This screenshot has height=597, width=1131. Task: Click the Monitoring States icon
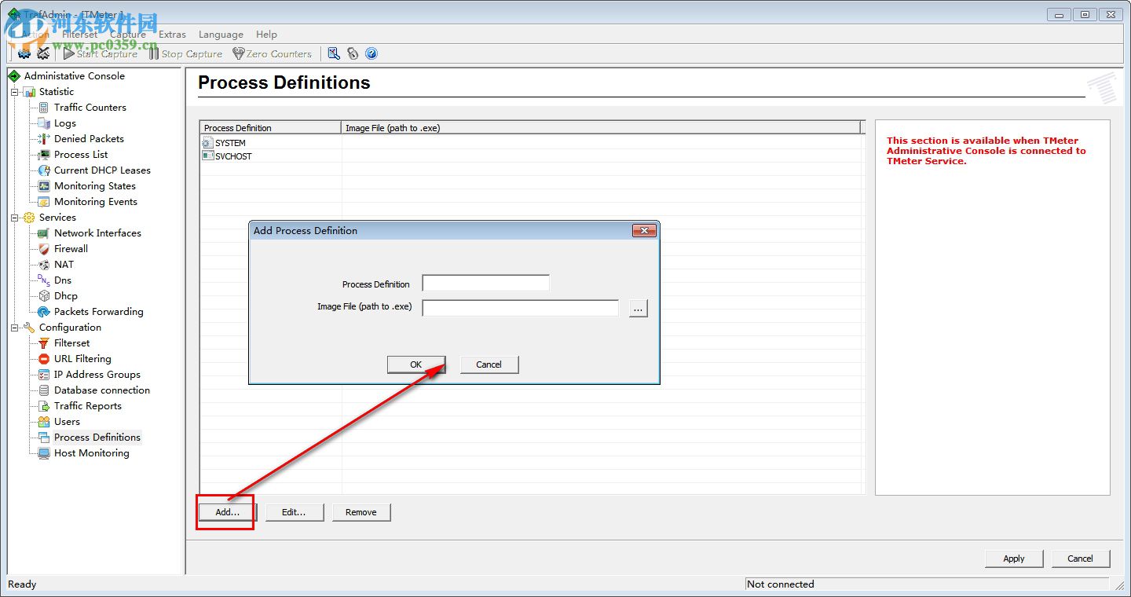tap(44, 186)
